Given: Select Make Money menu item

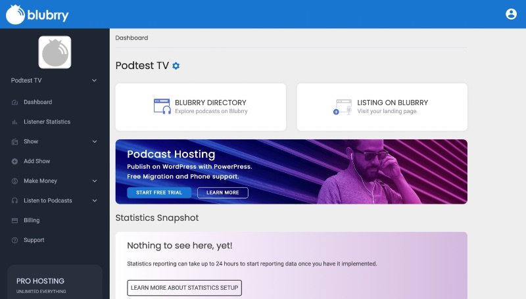Looking at the screenshot, I should 40,181.
